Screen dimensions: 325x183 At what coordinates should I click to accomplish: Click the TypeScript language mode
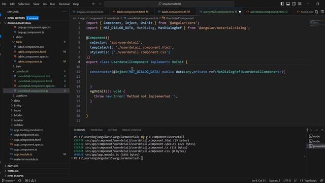(310, 180)
